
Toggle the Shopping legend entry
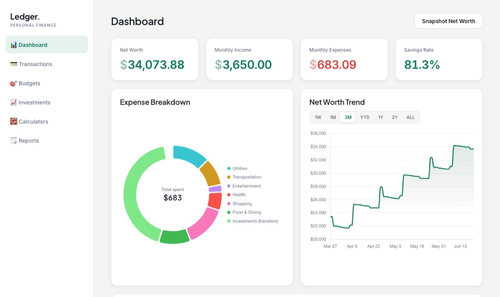pos(240,203)
